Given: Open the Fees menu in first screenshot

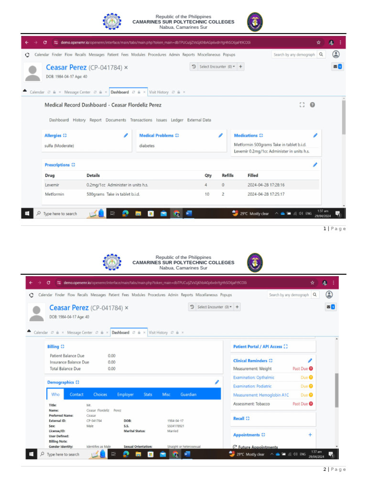Looking at the screenshot, I should (125, 55).
